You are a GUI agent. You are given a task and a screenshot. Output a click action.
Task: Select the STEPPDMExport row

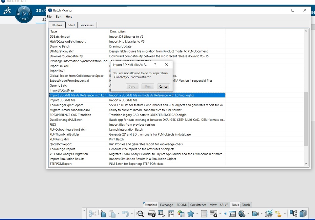pyautogui.click(x=137, y=164)
